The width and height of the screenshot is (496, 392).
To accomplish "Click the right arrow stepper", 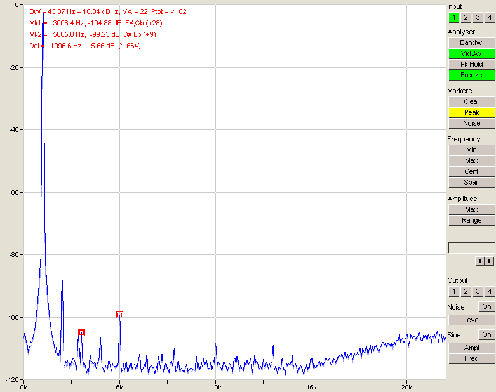I will pyautogui.click(x=490, y=261).
